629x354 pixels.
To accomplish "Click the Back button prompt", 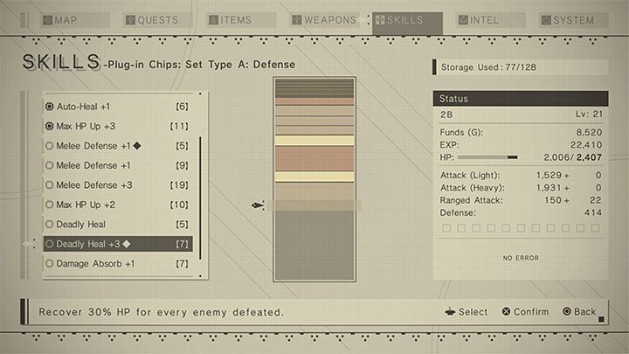I will click(579, 312).
